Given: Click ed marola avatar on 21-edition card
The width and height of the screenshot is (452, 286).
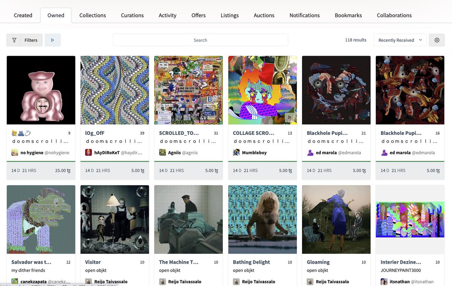Looking at the screenshot, I should [310, 152].
